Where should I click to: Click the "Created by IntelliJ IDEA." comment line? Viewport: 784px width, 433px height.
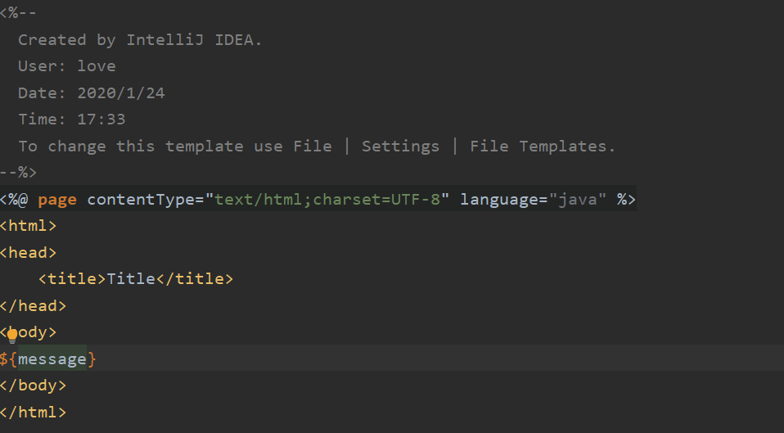coord(140,39)
